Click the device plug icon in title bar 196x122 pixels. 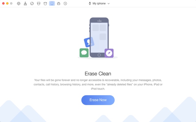click(x=90, y=3)
